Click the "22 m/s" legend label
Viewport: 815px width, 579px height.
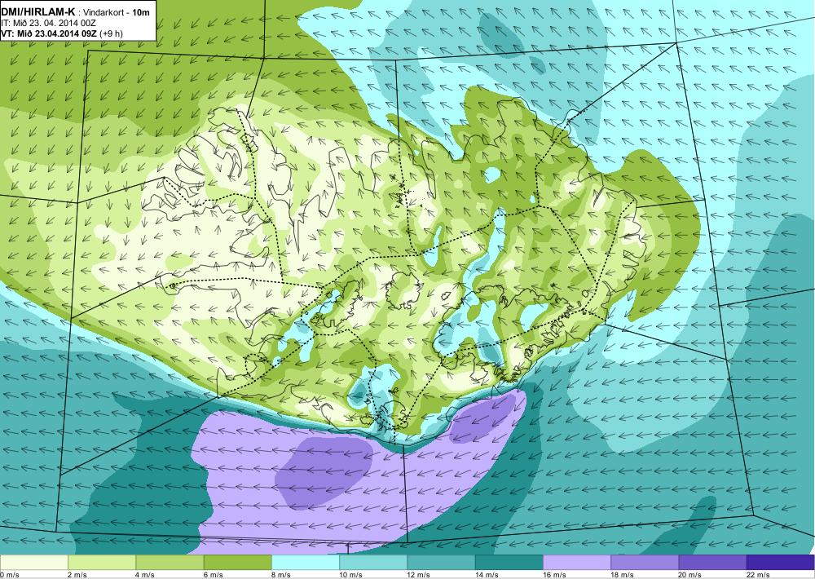tap(758, 575)
